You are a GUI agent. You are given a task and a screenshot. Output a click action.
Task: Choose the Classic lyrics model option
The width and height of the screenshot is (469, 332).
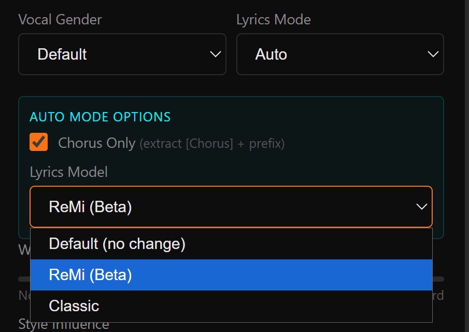(74, 306)
